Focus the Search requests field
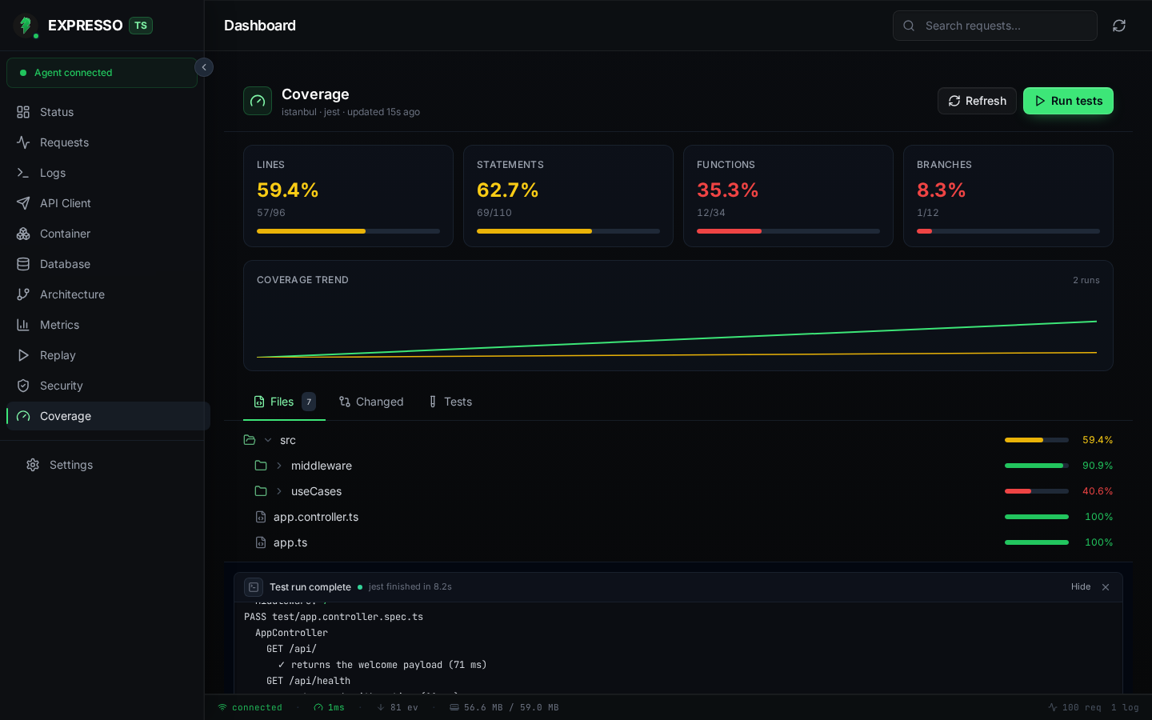 pyautogui.click(x=995, y=26)
